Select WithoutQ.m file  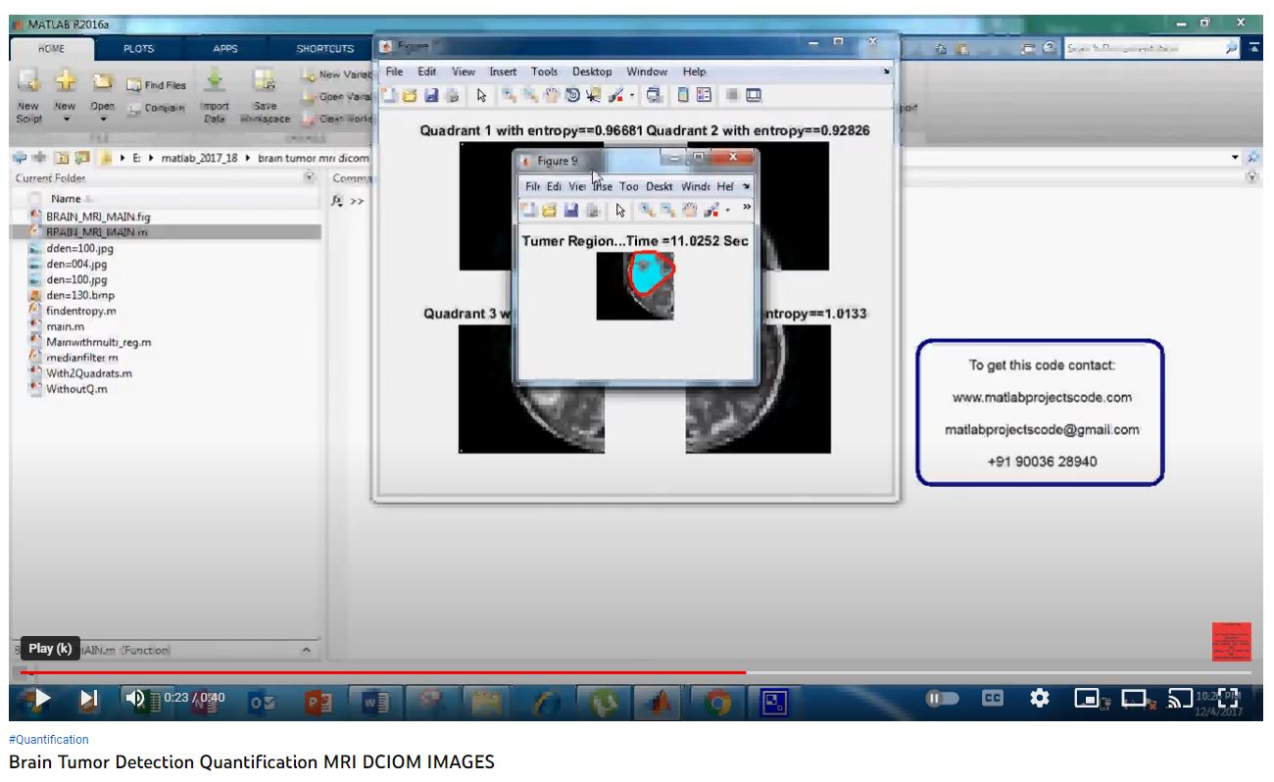pos(76,389)
